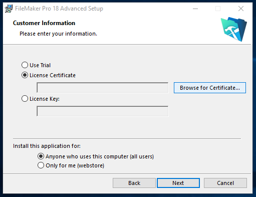Click 'Install this application for:' label
Viewport: 256px width, 197px height.
(47, 146)
